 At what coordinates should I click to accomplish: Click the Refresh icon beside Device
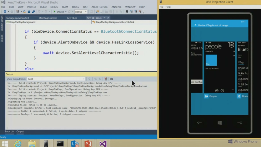(69, 12)
